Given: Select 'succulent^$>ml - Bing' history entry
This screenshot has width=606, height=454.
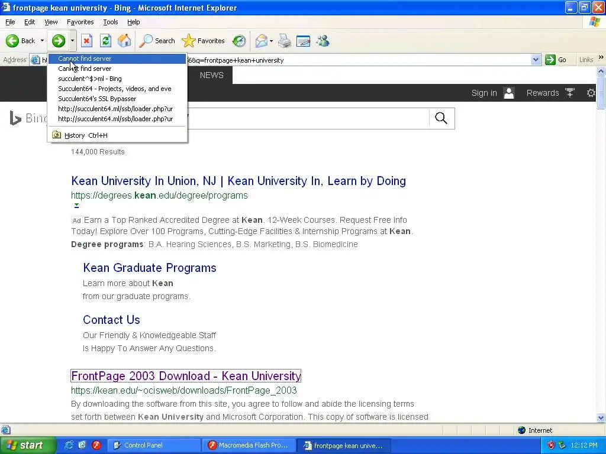Looking at the screenshot, I should coord(117,79).
